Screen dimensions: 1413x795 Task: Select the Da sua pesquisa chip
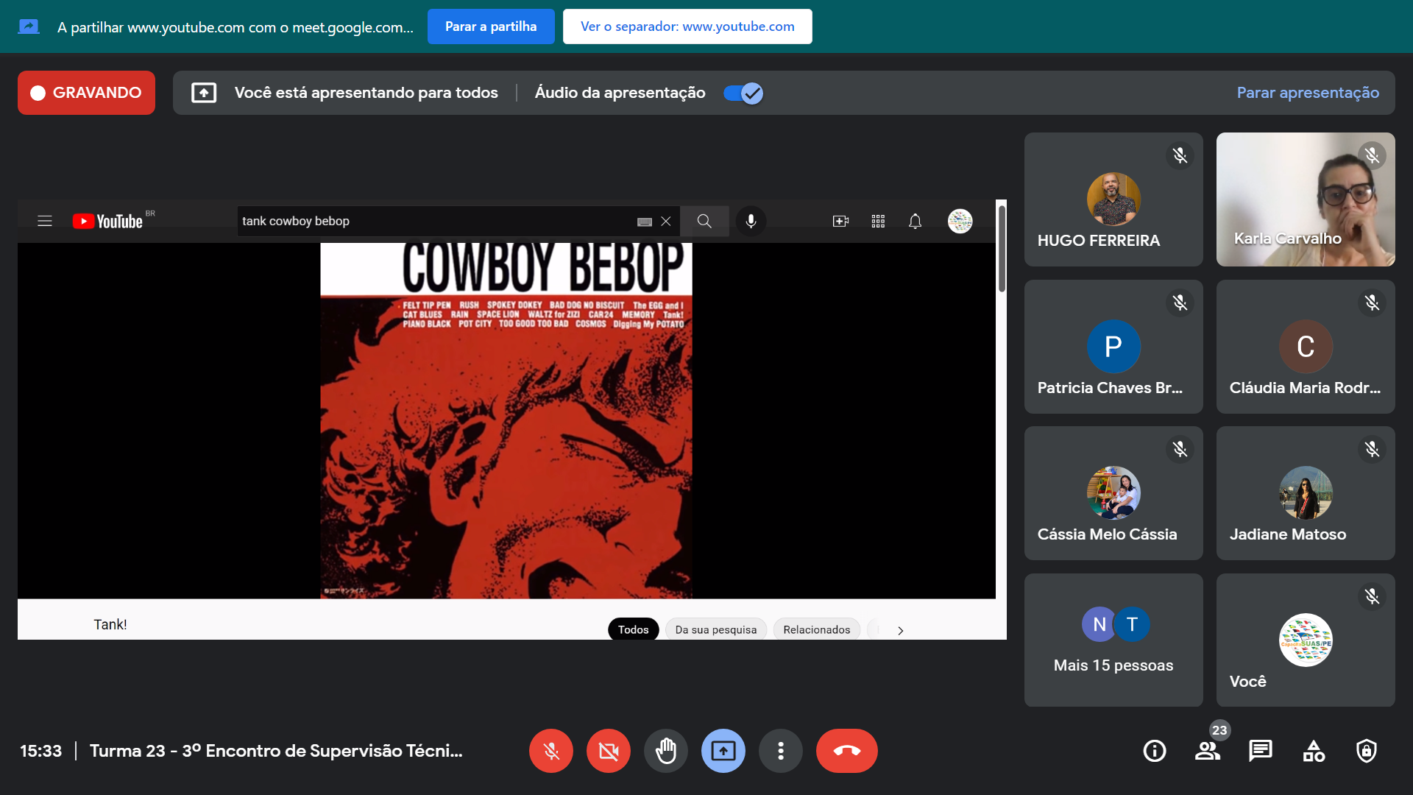point(715,629)
